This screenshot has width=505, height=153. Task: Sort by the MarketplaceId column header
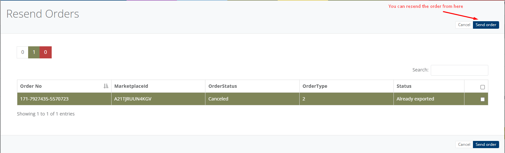point(131,86)
